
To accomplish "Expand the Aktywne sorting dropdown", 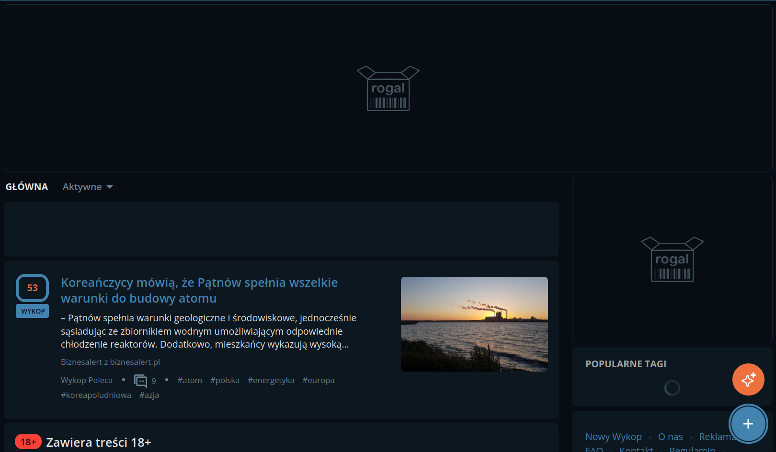I will click(87, 187).
